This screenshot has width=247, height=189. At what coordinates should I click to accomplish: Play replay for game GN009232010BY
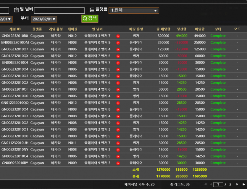click(x=118, y=163)
